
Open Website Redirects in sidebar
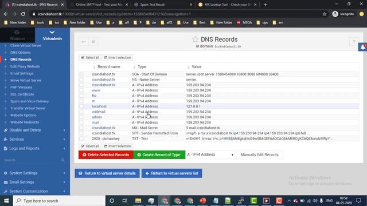pos(25,122)
